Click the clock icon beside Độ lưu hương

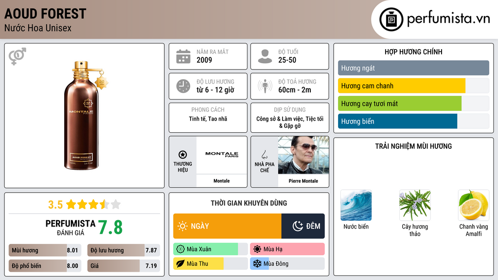[x=183, y=86]
